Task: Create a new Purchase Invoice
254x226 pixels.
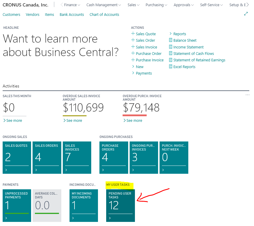Action: coord(150,60)
